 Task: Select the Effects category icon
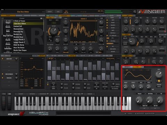(x=8, y=44)
